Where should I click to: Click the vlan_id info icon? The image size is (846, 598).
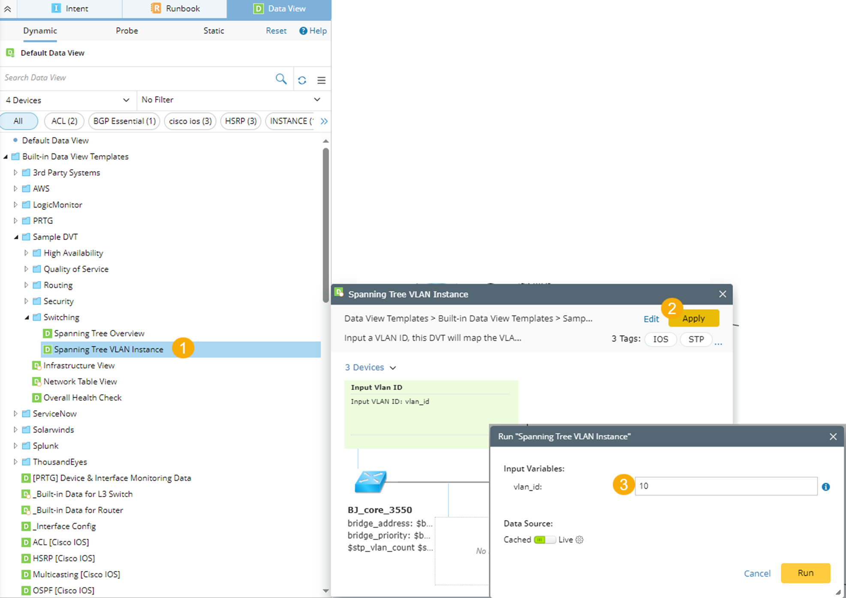pyautogui.click(x=825, y=487)
